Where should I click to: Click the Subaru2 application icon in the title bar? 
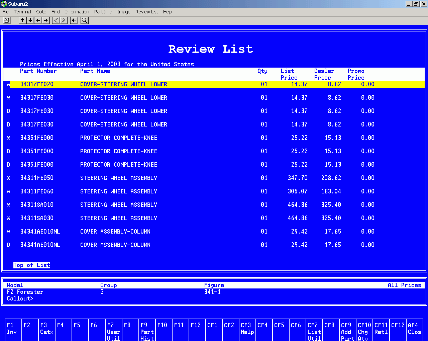click(x=4, y=4)
